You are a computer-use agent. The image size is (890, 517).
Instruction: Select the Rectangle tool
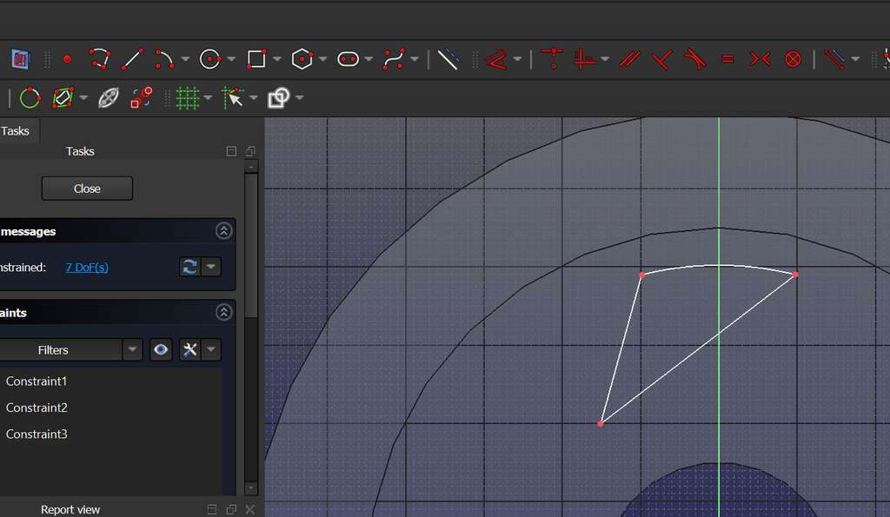(x=256, y=59)
